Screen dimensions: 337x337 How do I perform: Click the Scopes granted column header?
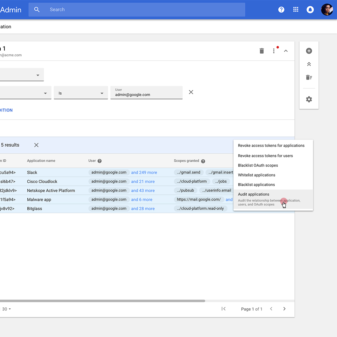click(186, 161)
